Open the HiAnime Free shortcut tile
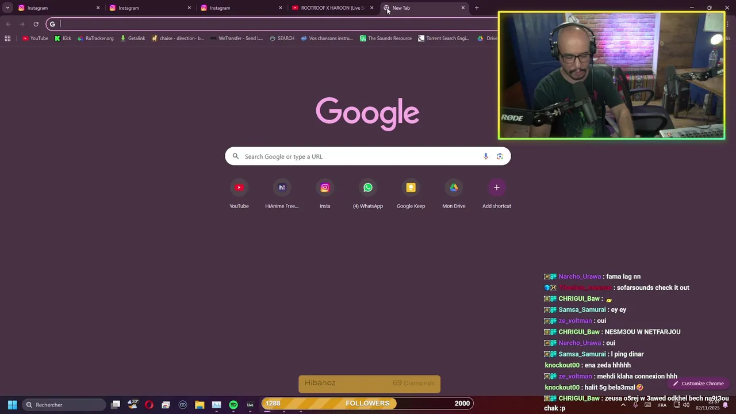The width and height of the screenshot is (736, 414). click(x=282, y=194)
